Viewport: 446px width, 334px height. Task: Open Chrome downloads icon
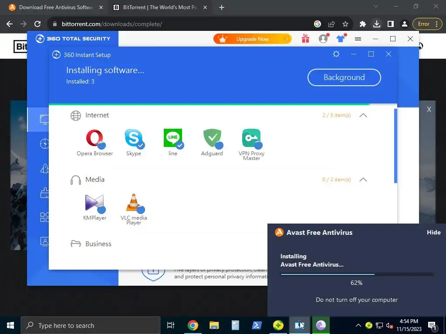[377, 24]
